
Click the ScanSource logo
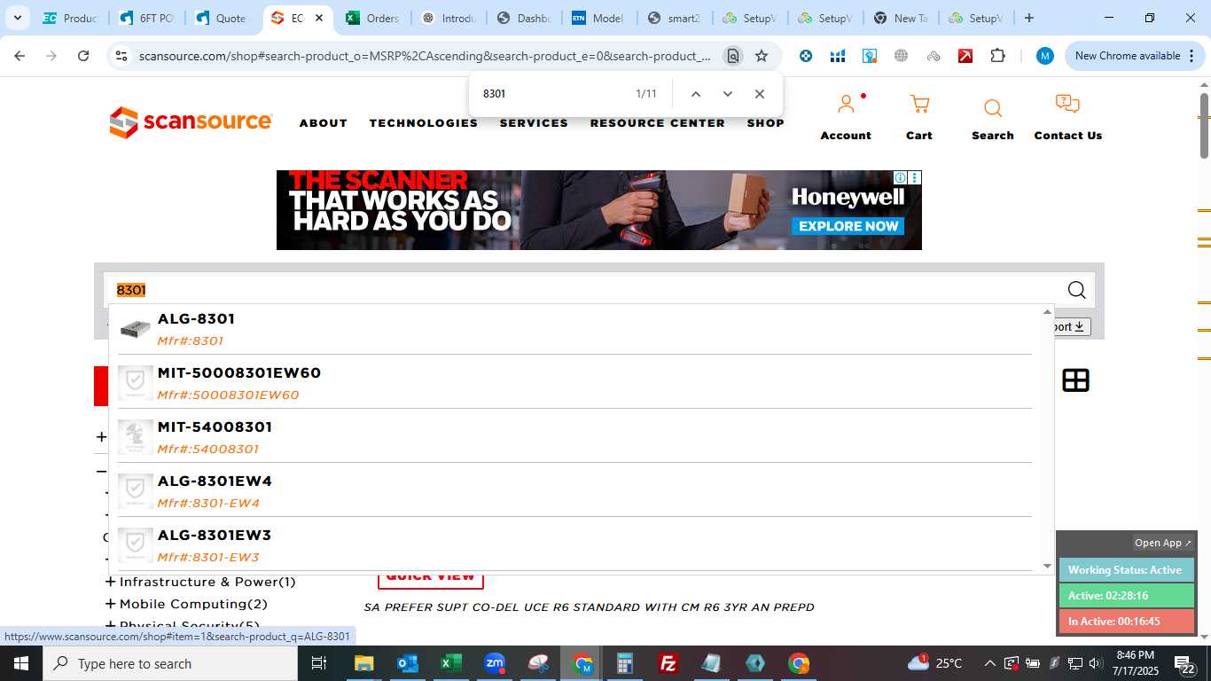191,122
